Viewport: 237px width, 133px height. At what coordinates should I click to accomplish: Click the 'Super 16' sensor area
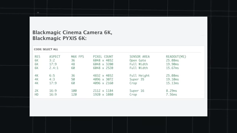[x=137, y=91]
